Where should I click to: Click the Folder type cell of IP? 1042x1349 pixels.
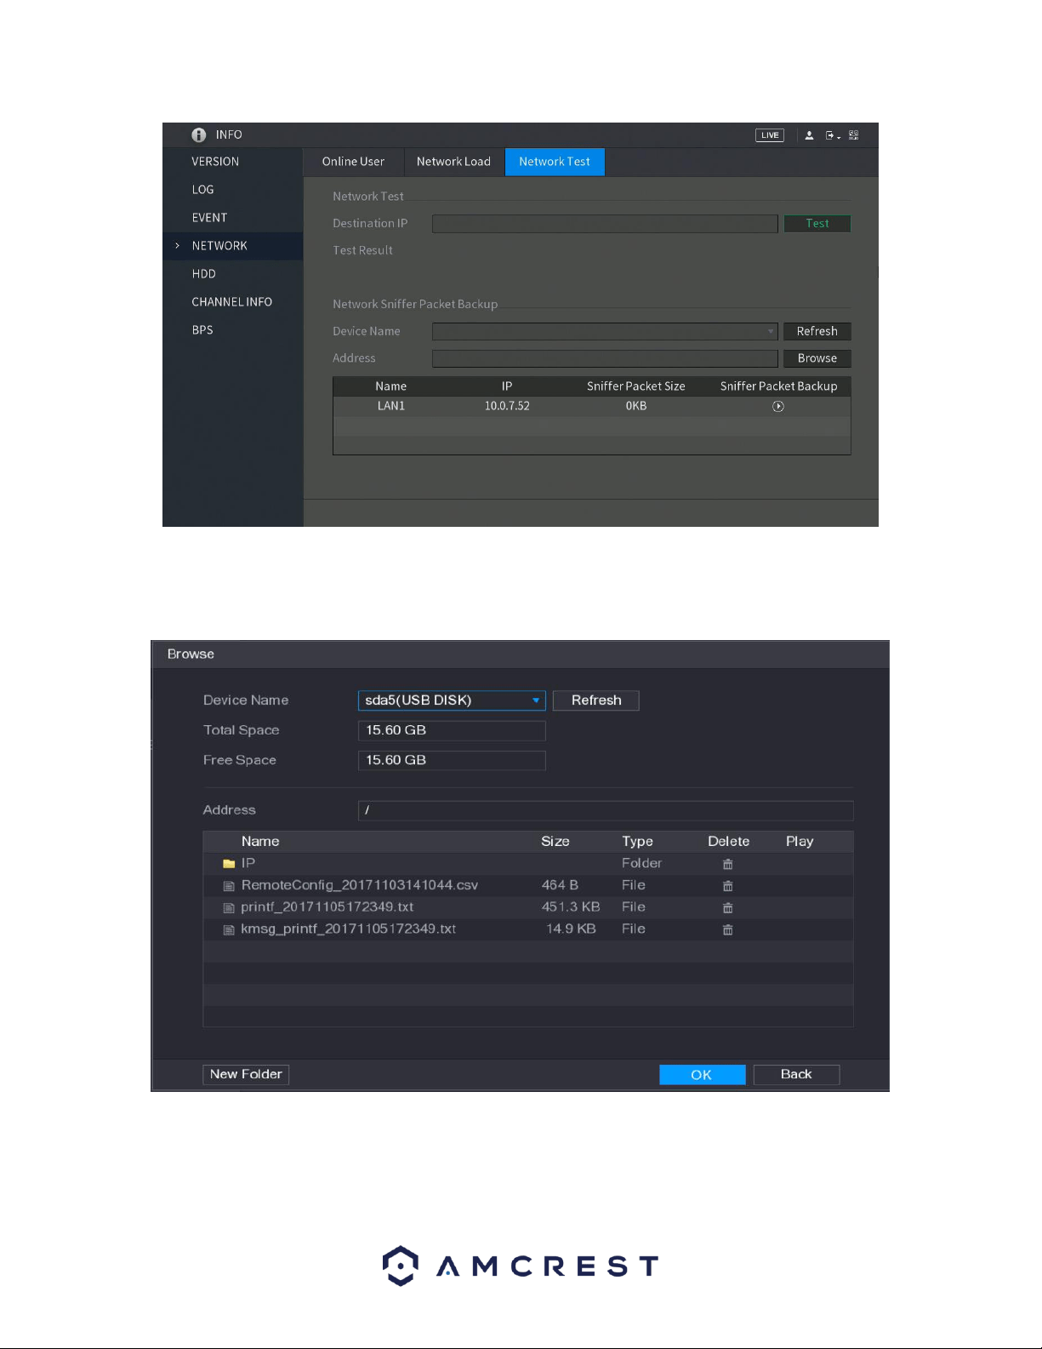pos(641,863)
